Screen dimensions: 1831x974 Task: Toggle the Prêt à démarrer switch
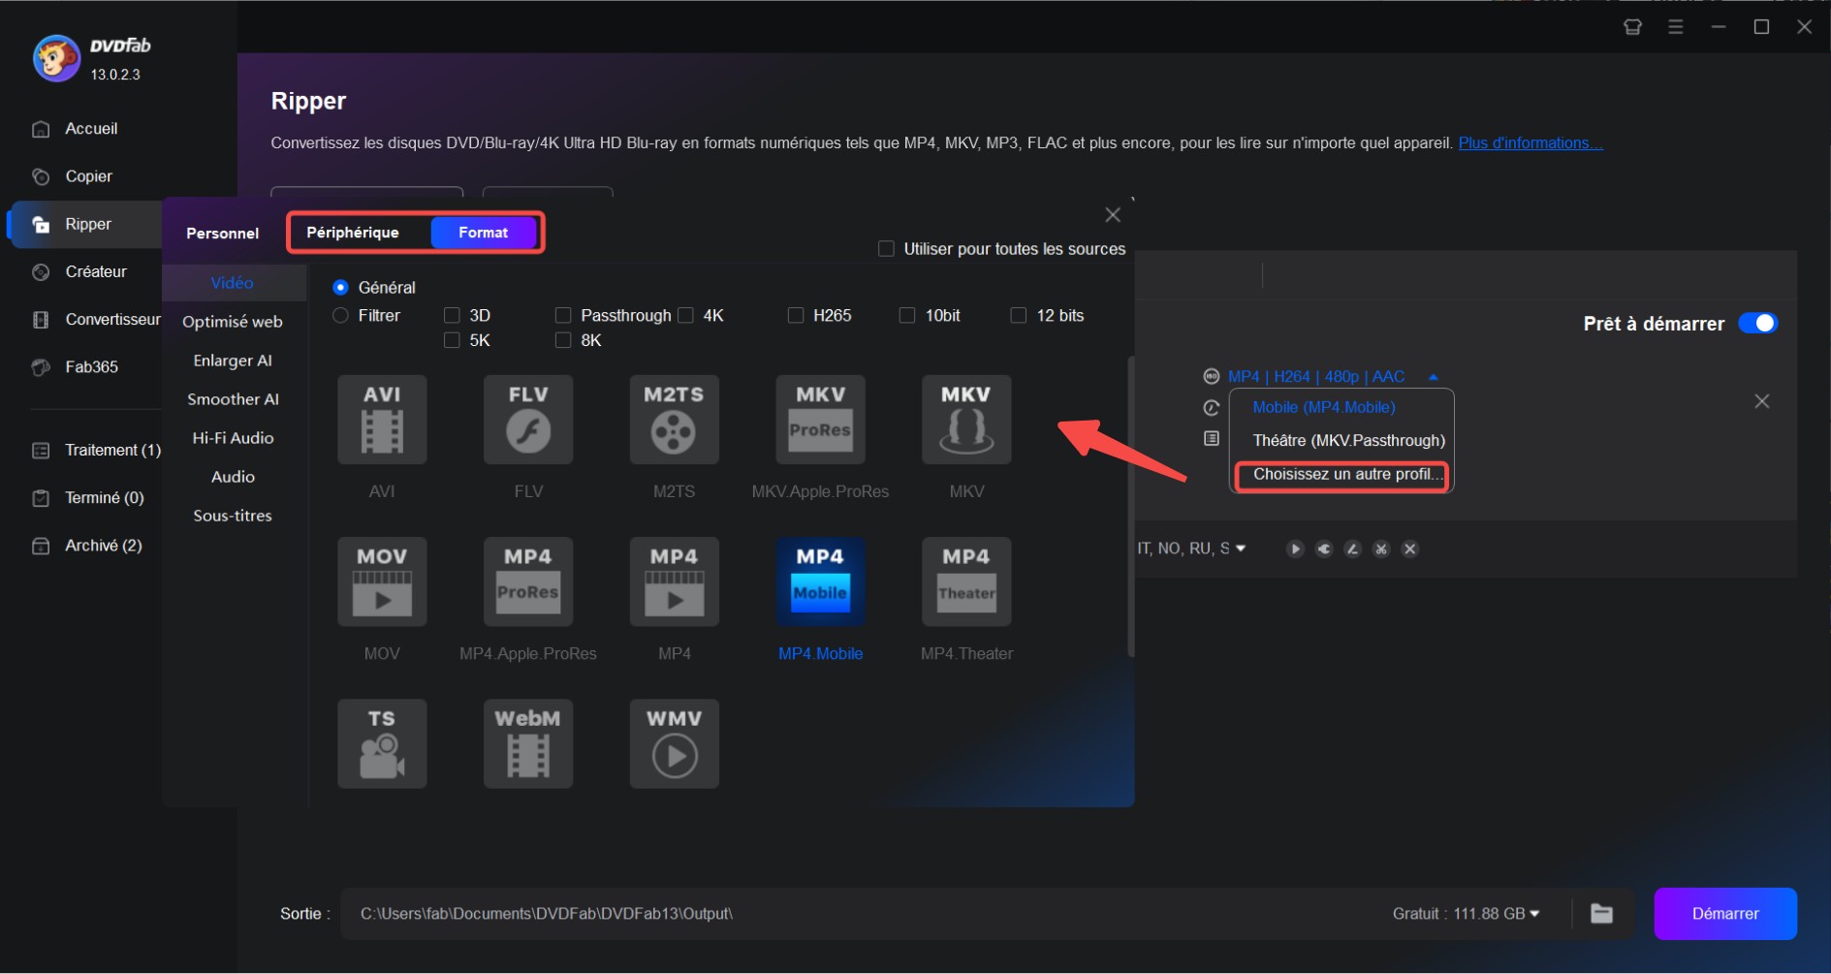[x=1758, y=324]
